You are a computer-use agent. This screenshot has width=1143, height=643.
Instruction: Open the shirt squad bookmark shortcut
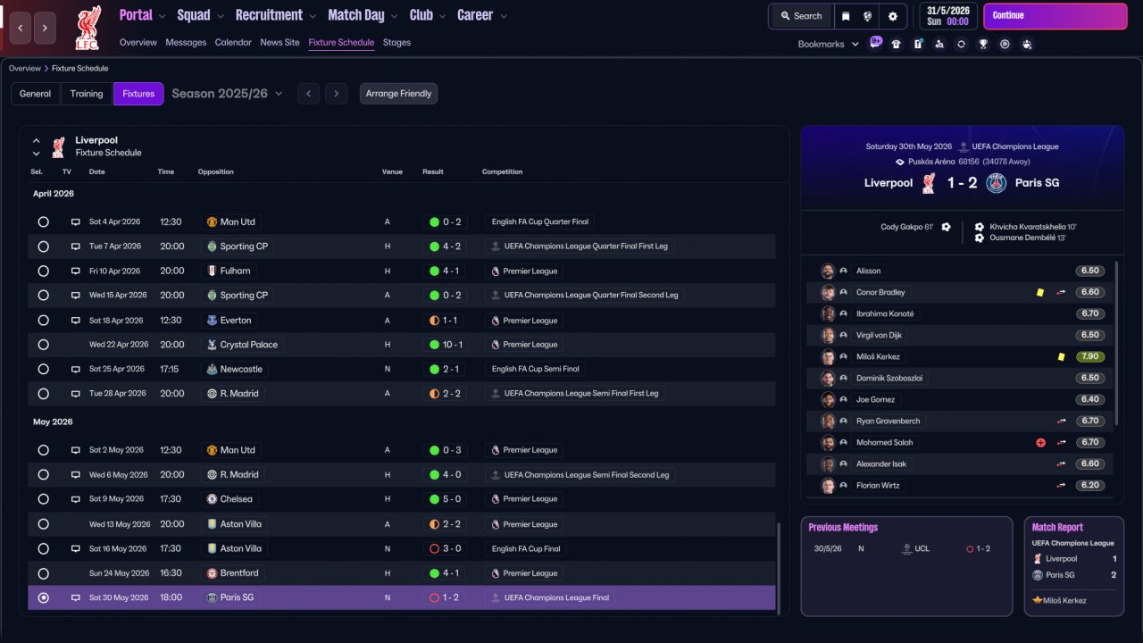[x=896, y=44]
